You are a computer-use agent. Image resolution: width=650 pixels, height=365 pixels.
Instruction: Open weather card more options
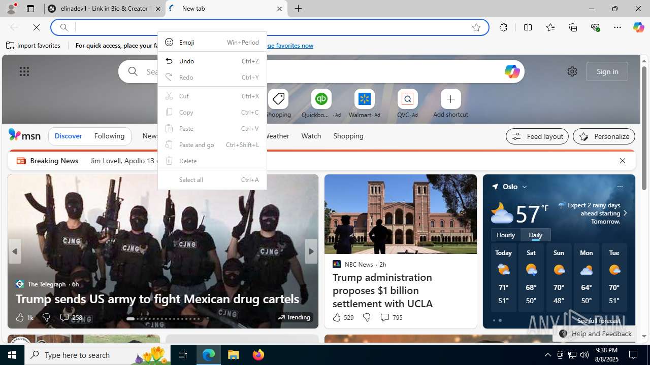click(x=620, y=187)
